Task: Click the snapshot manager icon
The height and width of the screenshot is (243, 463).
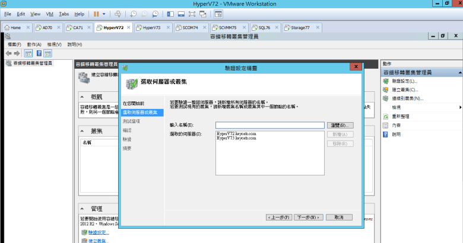Action: coord(155,13)
